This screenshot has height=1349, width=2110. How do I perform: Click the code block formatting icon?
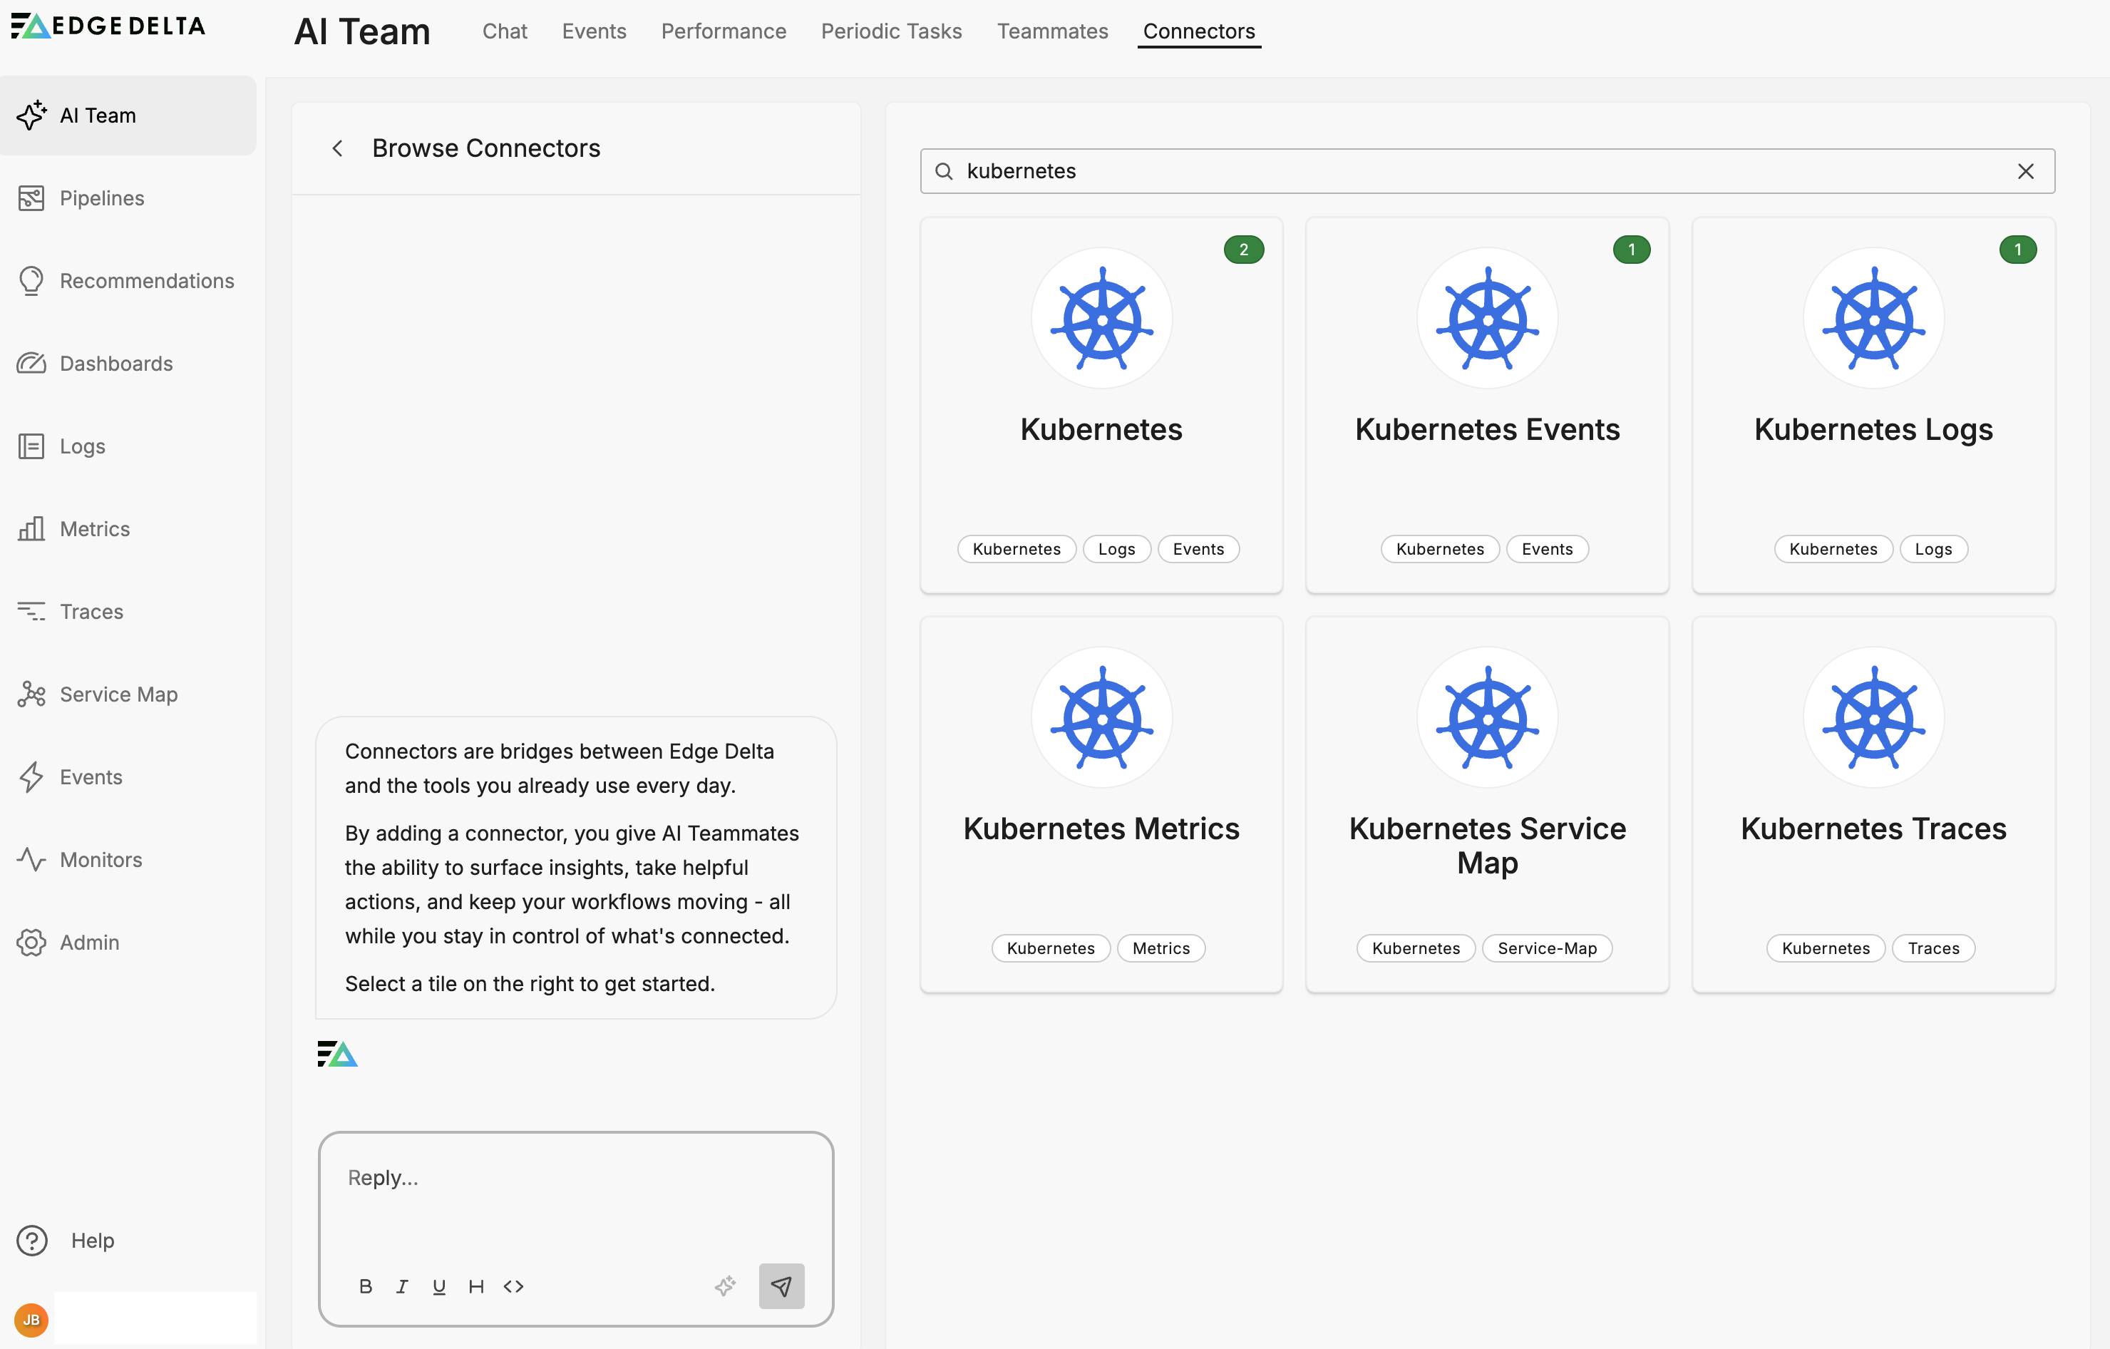513,1286
